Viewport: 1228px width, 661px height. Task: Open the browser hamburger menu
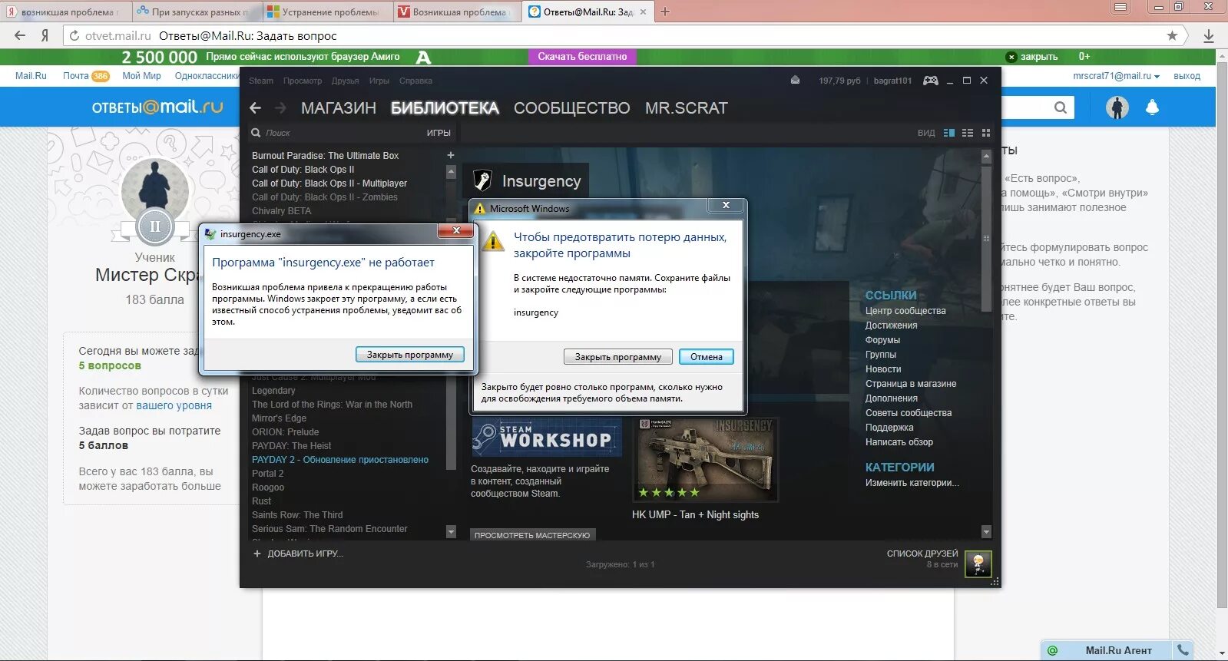pos(1120,8)
